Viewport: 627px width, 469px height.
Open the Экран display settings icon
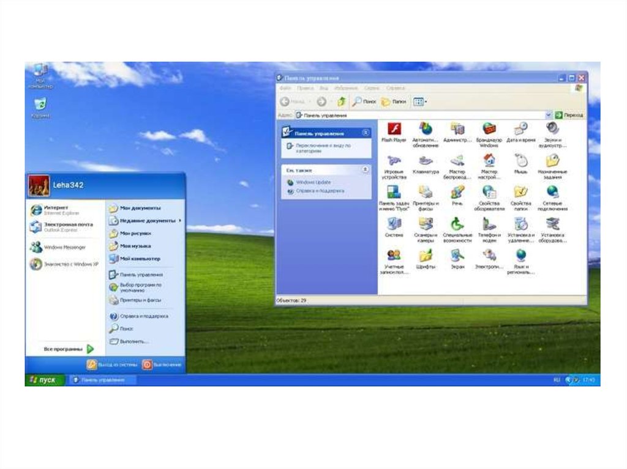457,257
